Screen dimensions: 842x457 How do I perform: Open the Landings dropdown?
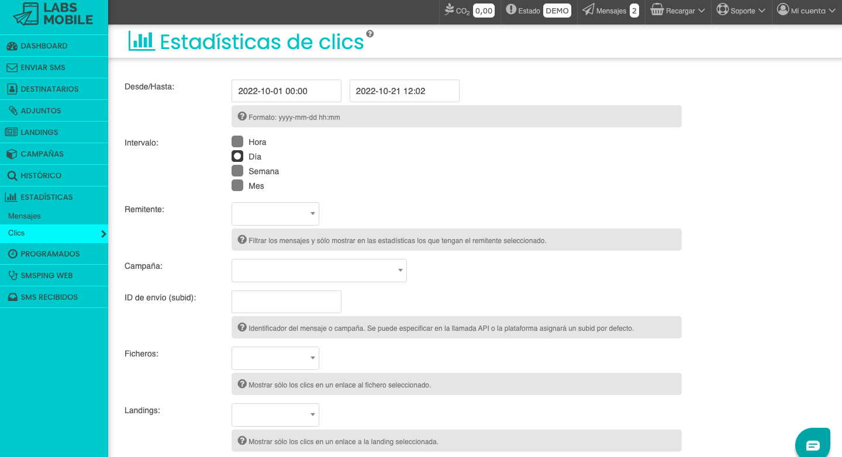click(275, 415)
